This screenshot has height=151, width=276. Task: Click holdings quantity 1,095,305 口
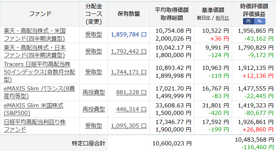(x=129, y=126)
